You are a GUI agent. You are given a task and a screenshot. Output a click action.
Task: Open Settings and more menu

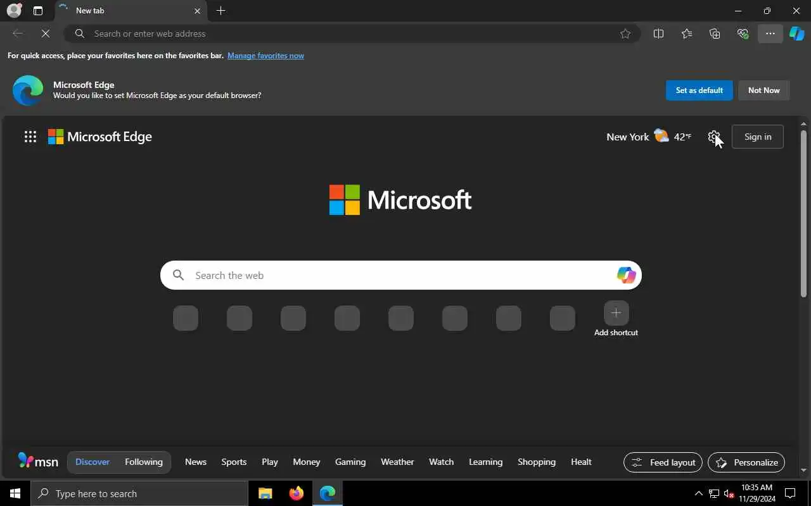point(770,34)
